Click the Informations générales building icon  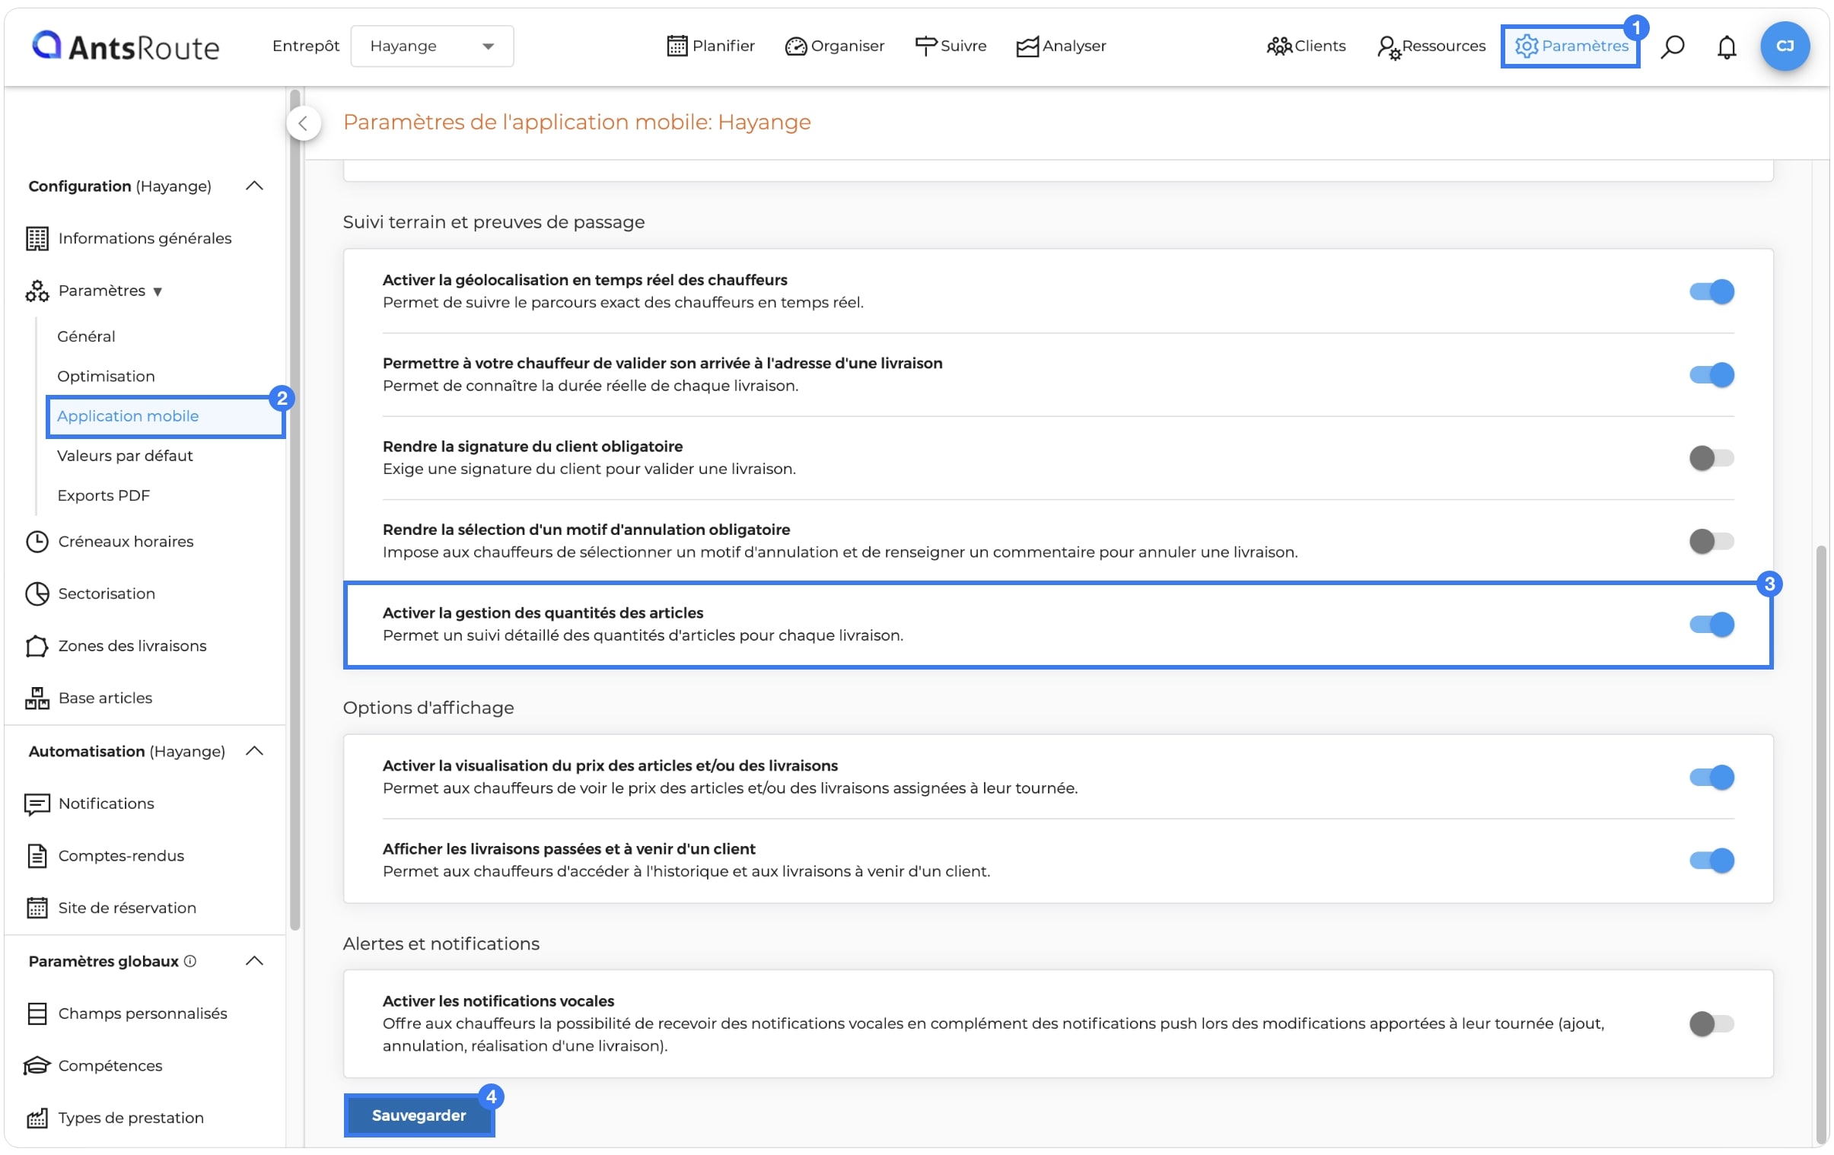(x=37, y=238)
